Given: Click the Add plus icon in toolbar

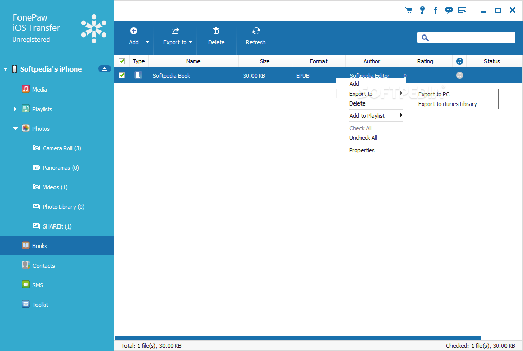Looking at the screenshot, I should coord(133,31).
